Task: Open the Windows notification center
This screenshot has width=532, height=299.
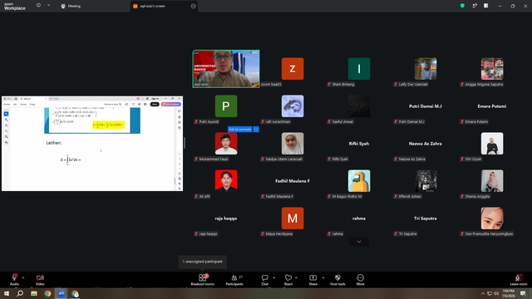Action: pyautogui.click(x=523, y=293)
